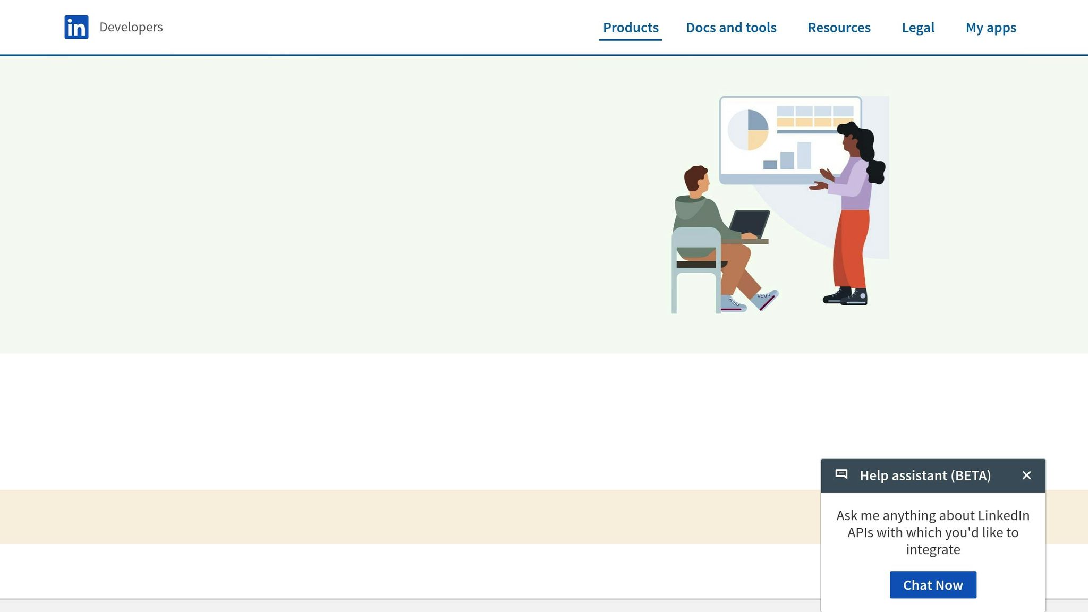Click the LinkedIn "in" logo
Viewport: 1088px width, 612px height.
point(76,27)
